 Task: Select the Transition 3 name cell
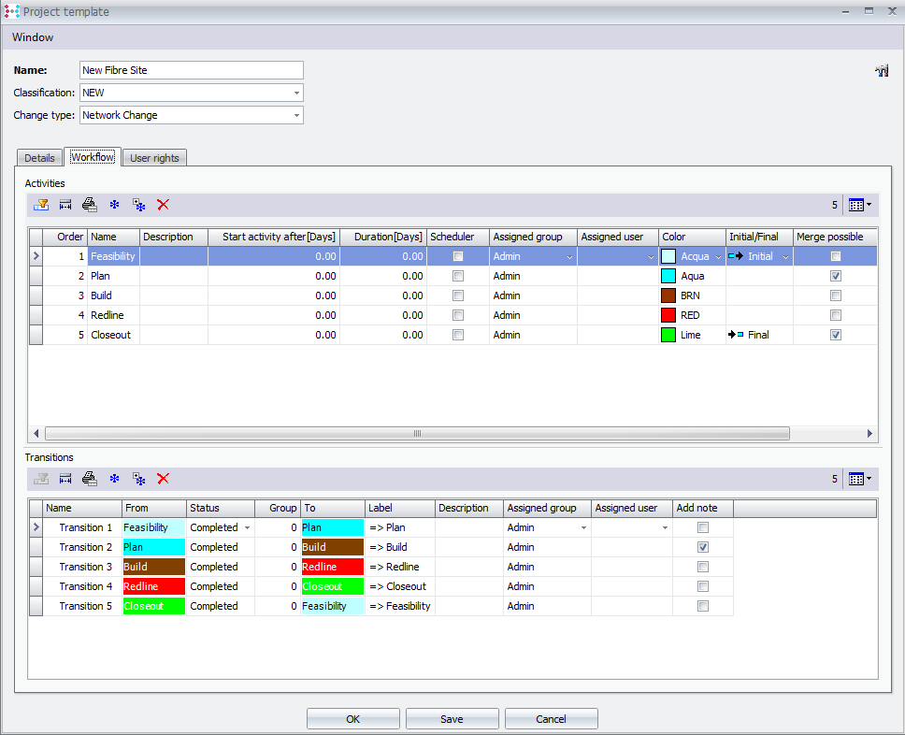point(82,567)
